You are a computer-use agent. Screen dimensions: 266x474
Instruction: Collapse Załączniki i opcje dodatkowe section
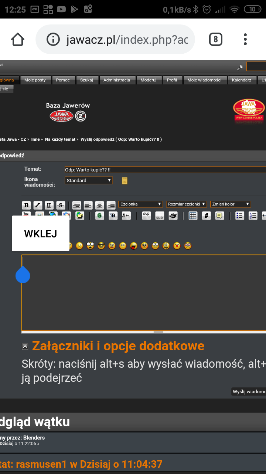(25, 347)
